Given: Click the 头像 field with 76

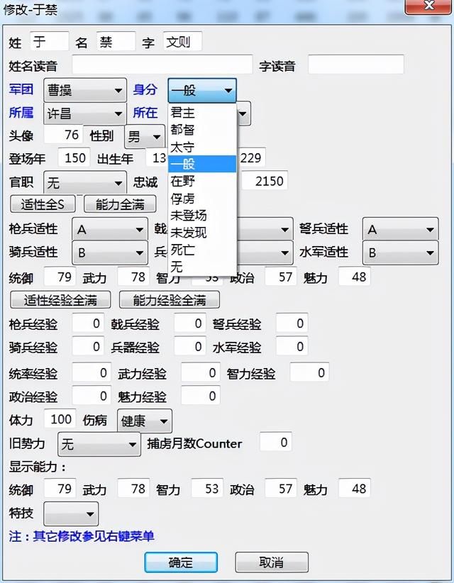Looking at the screenshot, I should (64, 135).
